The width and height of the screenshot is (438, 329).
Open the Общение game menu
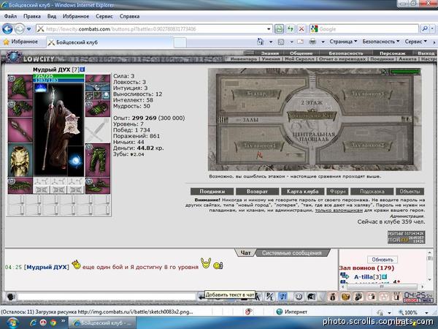301,53
